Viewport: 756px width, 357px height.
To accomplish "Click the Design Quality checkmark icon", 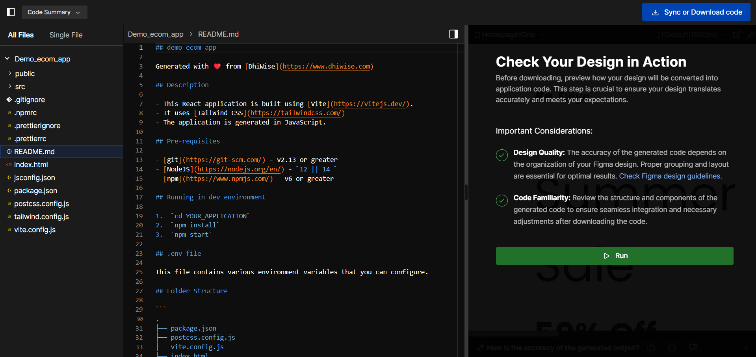I will [502, 155].
